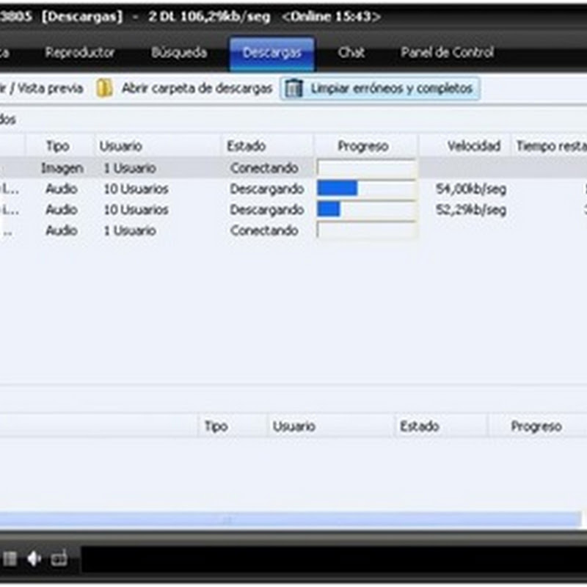
Task: Mute audio with the speaker icon
Action: coord(34,559)
